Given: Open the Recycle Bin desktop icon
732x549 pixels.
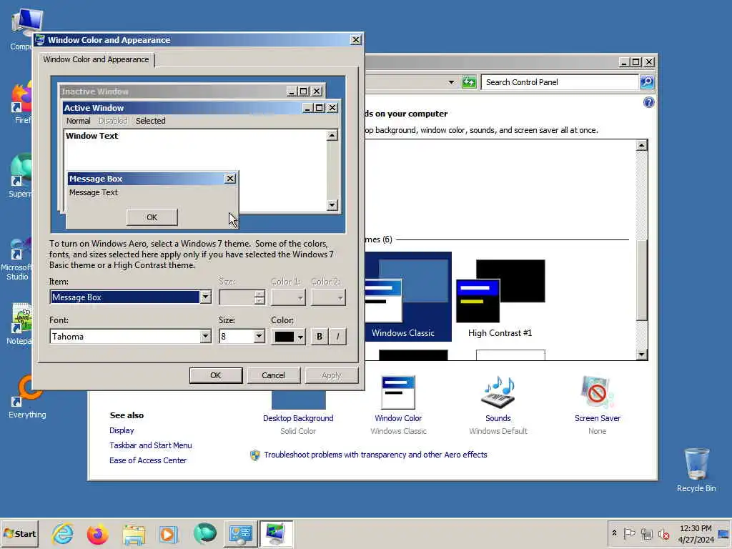Looking at the screenshot, I should 696,470.
